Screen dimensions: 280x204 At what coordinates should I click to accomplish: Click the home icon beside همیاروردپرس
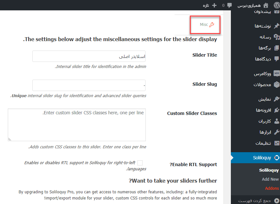[266, 6]
